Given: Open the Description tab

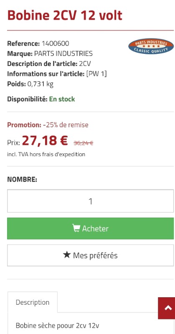Looking at the screenshot, I should [33, 302].
